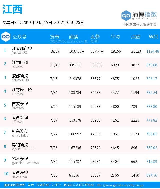The width and height of the screenshot is (160, 189).
Task: Select account ID ncwb_wx
Action: 19,177
